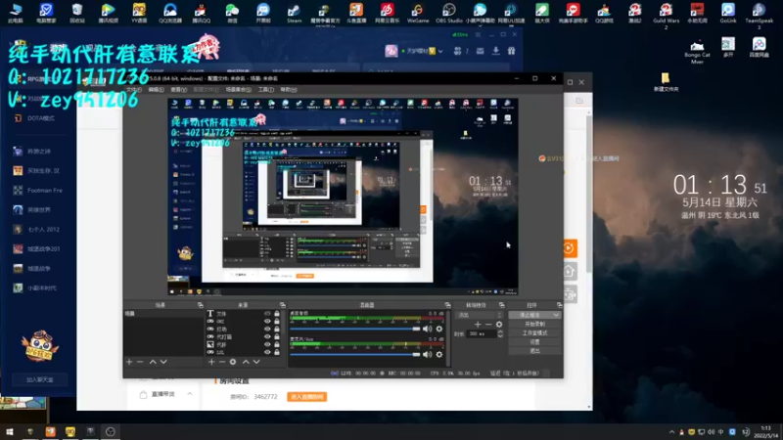Open the OBS Edit (编辑) menu
Viewport: 783px width, 440px height.
(157, 90)
